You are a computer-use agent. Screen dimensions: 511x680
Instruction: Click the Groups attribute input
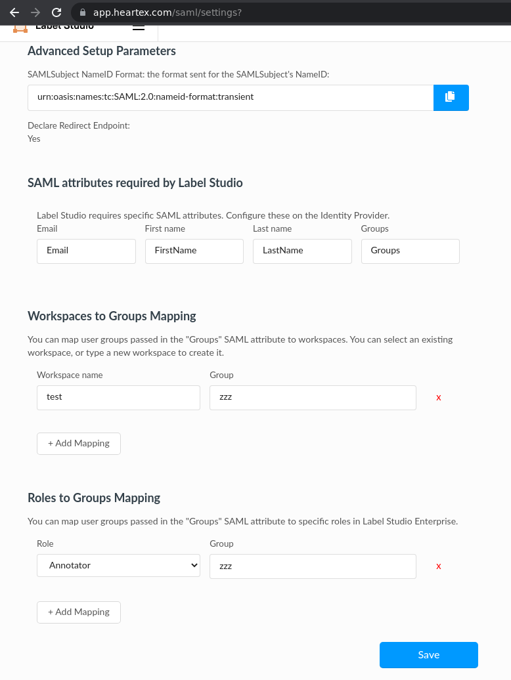(410, 251)
